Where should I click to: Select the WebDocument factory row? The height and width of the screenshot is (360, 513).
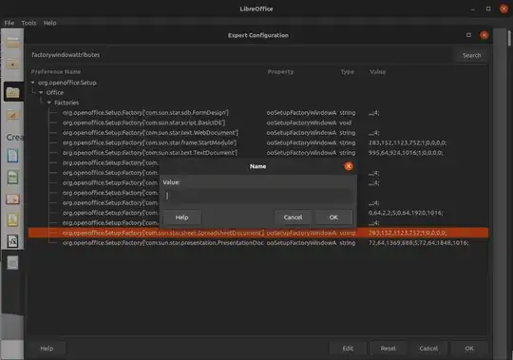258,133
